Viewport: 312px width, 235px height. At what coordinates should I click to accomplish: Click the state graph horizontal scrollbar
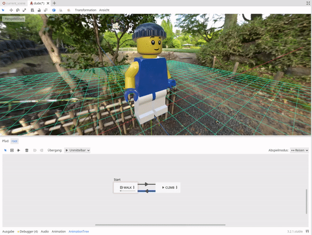(x=160, y=225)
